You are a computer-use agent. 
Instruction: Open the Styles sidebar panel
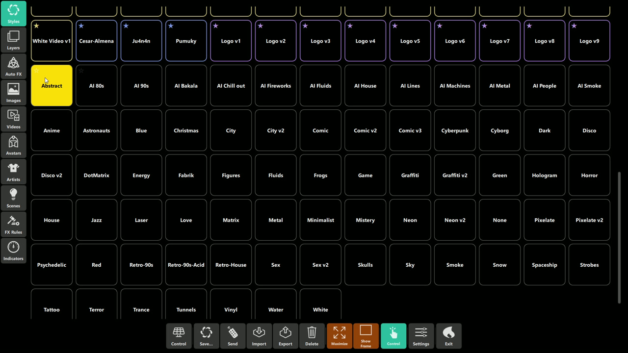13,14
